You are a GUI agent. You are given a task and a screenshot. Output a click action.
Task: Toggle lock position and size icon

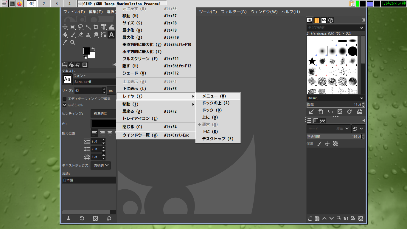click(x=327, y=144)
